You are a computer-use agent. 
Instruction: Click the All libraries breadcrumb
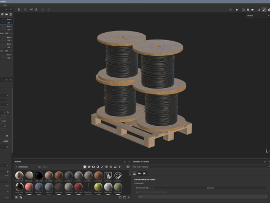[x=23, y=167]
